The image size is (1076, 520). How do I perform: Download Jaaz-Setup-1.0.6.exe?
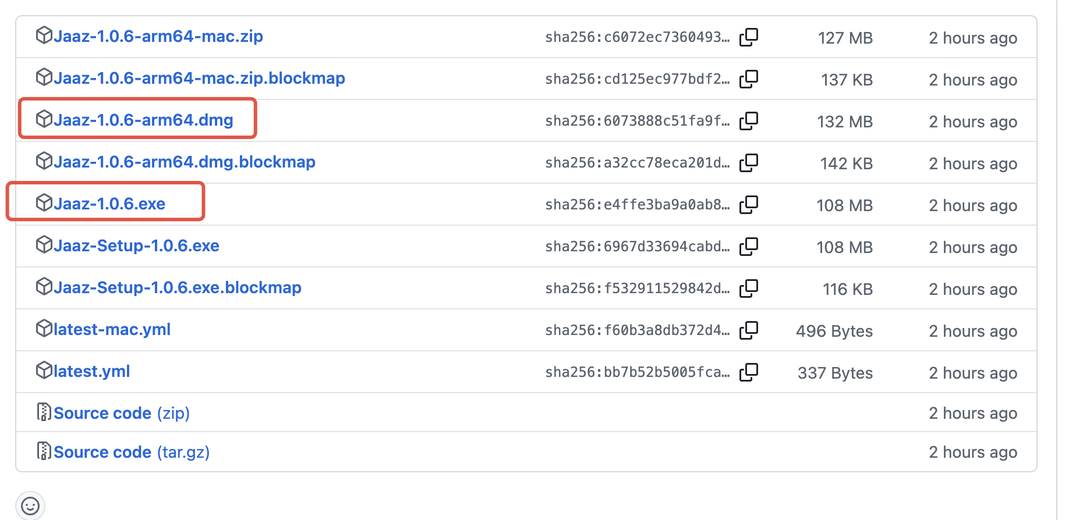(136, 245)
